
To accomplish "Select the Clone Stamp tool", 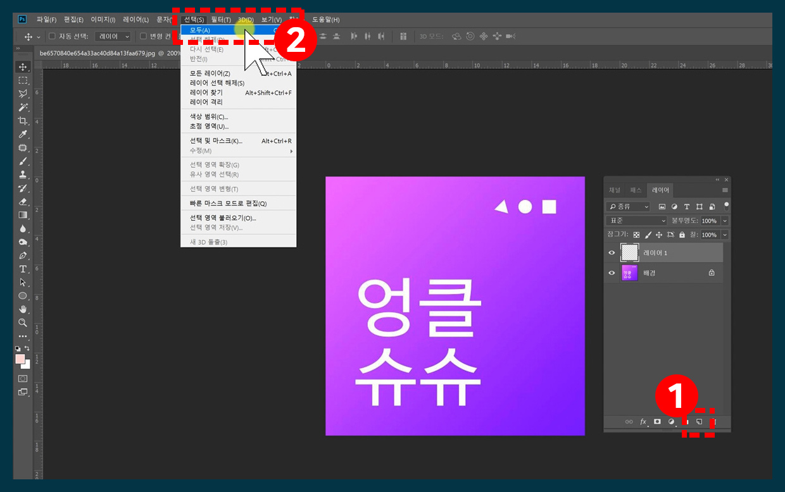I will pyautogui.click(x=23, y=175).
